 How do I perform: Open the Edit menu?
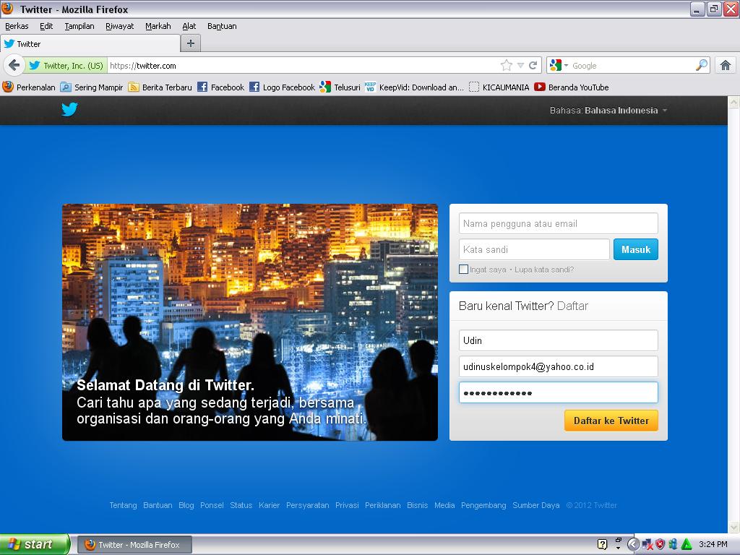[46, 26]
